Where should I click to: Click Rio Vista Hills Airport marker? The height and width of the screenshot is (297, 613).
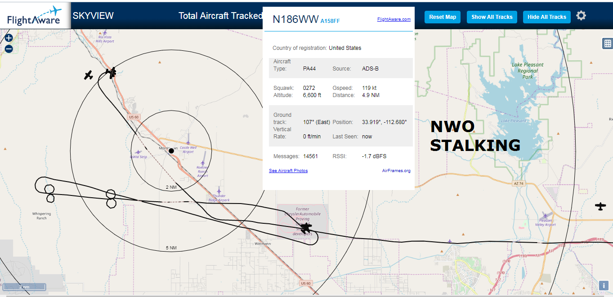105,32
